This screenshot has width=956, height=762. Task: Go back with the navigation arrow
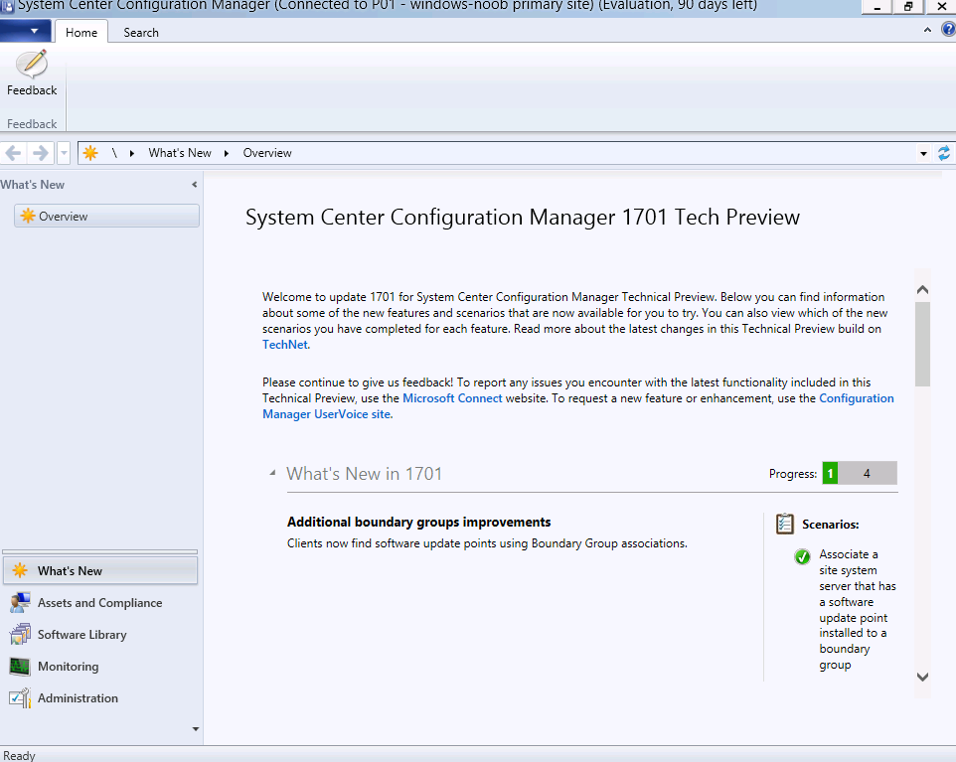13,153
